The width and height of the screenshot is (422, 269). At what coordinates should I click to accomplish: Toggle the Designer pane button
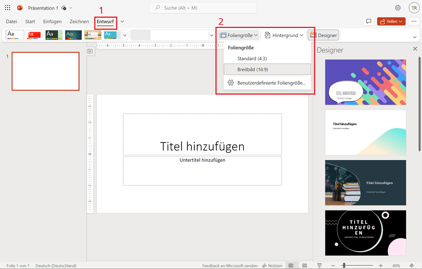click(323, 35)
